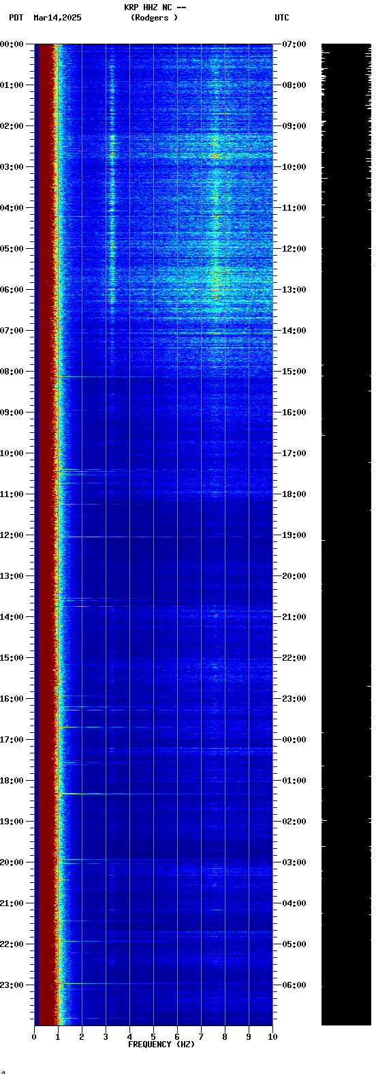
Task: Click frequency axis tick label '0'
Action: [x=34, y=1037]
